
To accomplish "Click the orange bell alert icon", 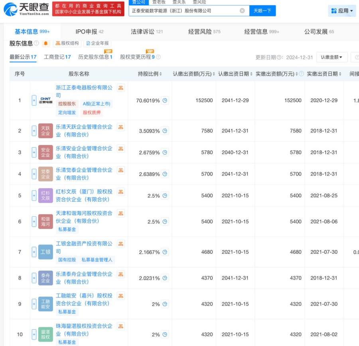I will click(x=46, y=43).
